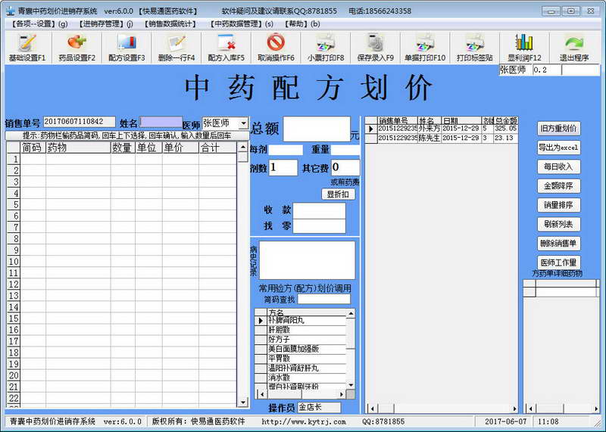Click the 找零 input field
Screen dimensions: 606x432
[319, 226]
